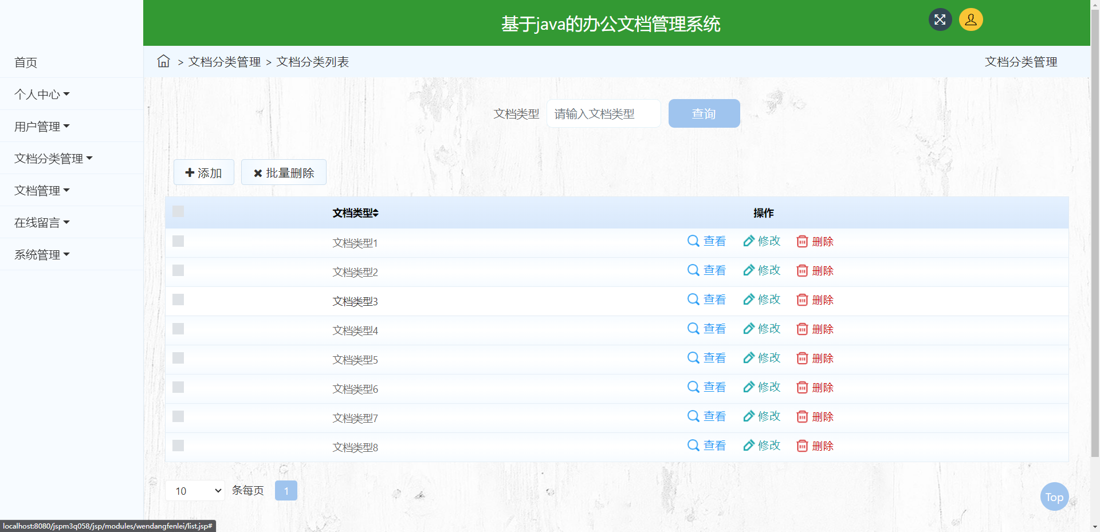Image resolution: width=1100 pixels, height=532 pixels.
Task: Check the checkbox for 文档类型2
Action: click(x=178, y=270)
